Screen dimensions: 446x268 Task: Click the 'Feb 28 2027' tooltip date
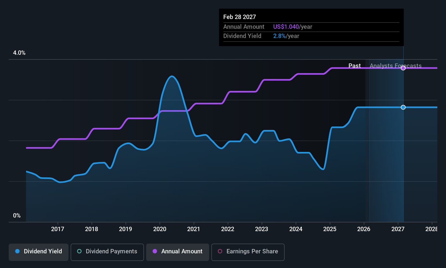[x=240, y=17]
